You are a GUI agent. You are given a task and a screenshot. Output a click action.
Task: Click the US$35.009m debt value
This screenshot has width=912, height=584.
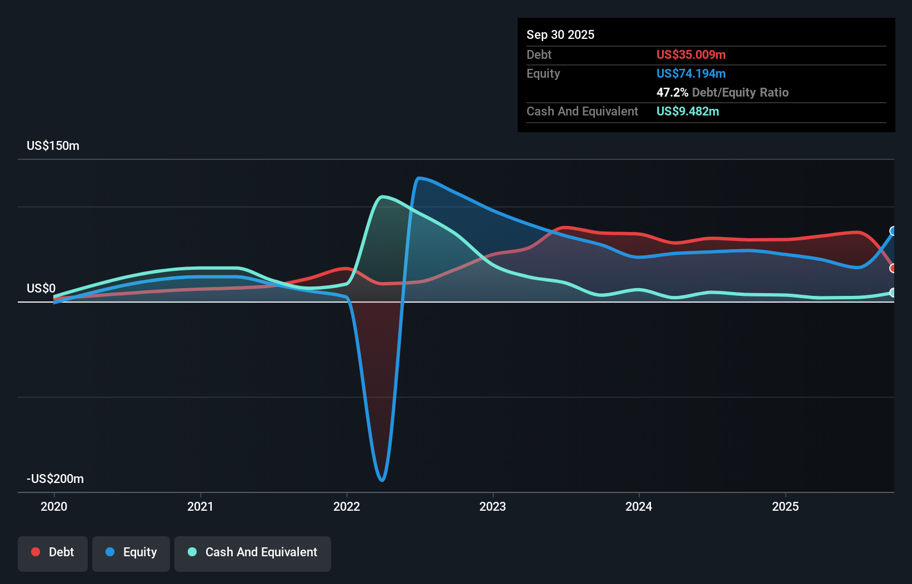tap(691, 54)
